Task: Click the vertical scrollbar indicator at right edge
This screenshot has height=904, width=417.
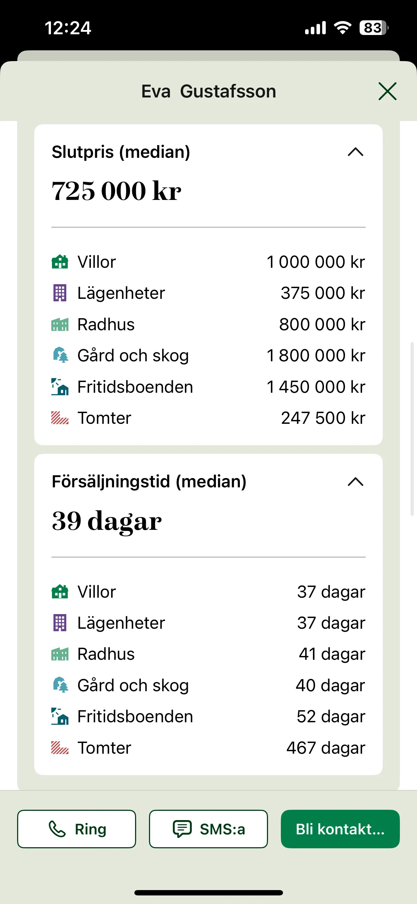Action: point(412,429)
